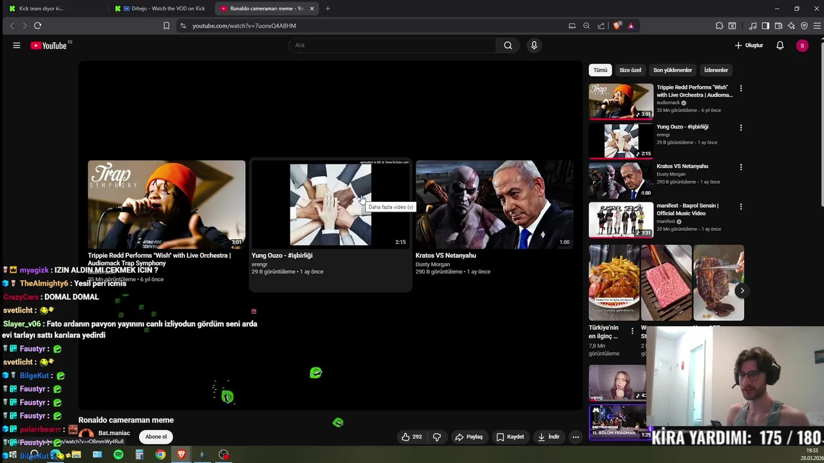
Task: Open OBS Studio from the taskbar
Action: (x=223, y=455)
